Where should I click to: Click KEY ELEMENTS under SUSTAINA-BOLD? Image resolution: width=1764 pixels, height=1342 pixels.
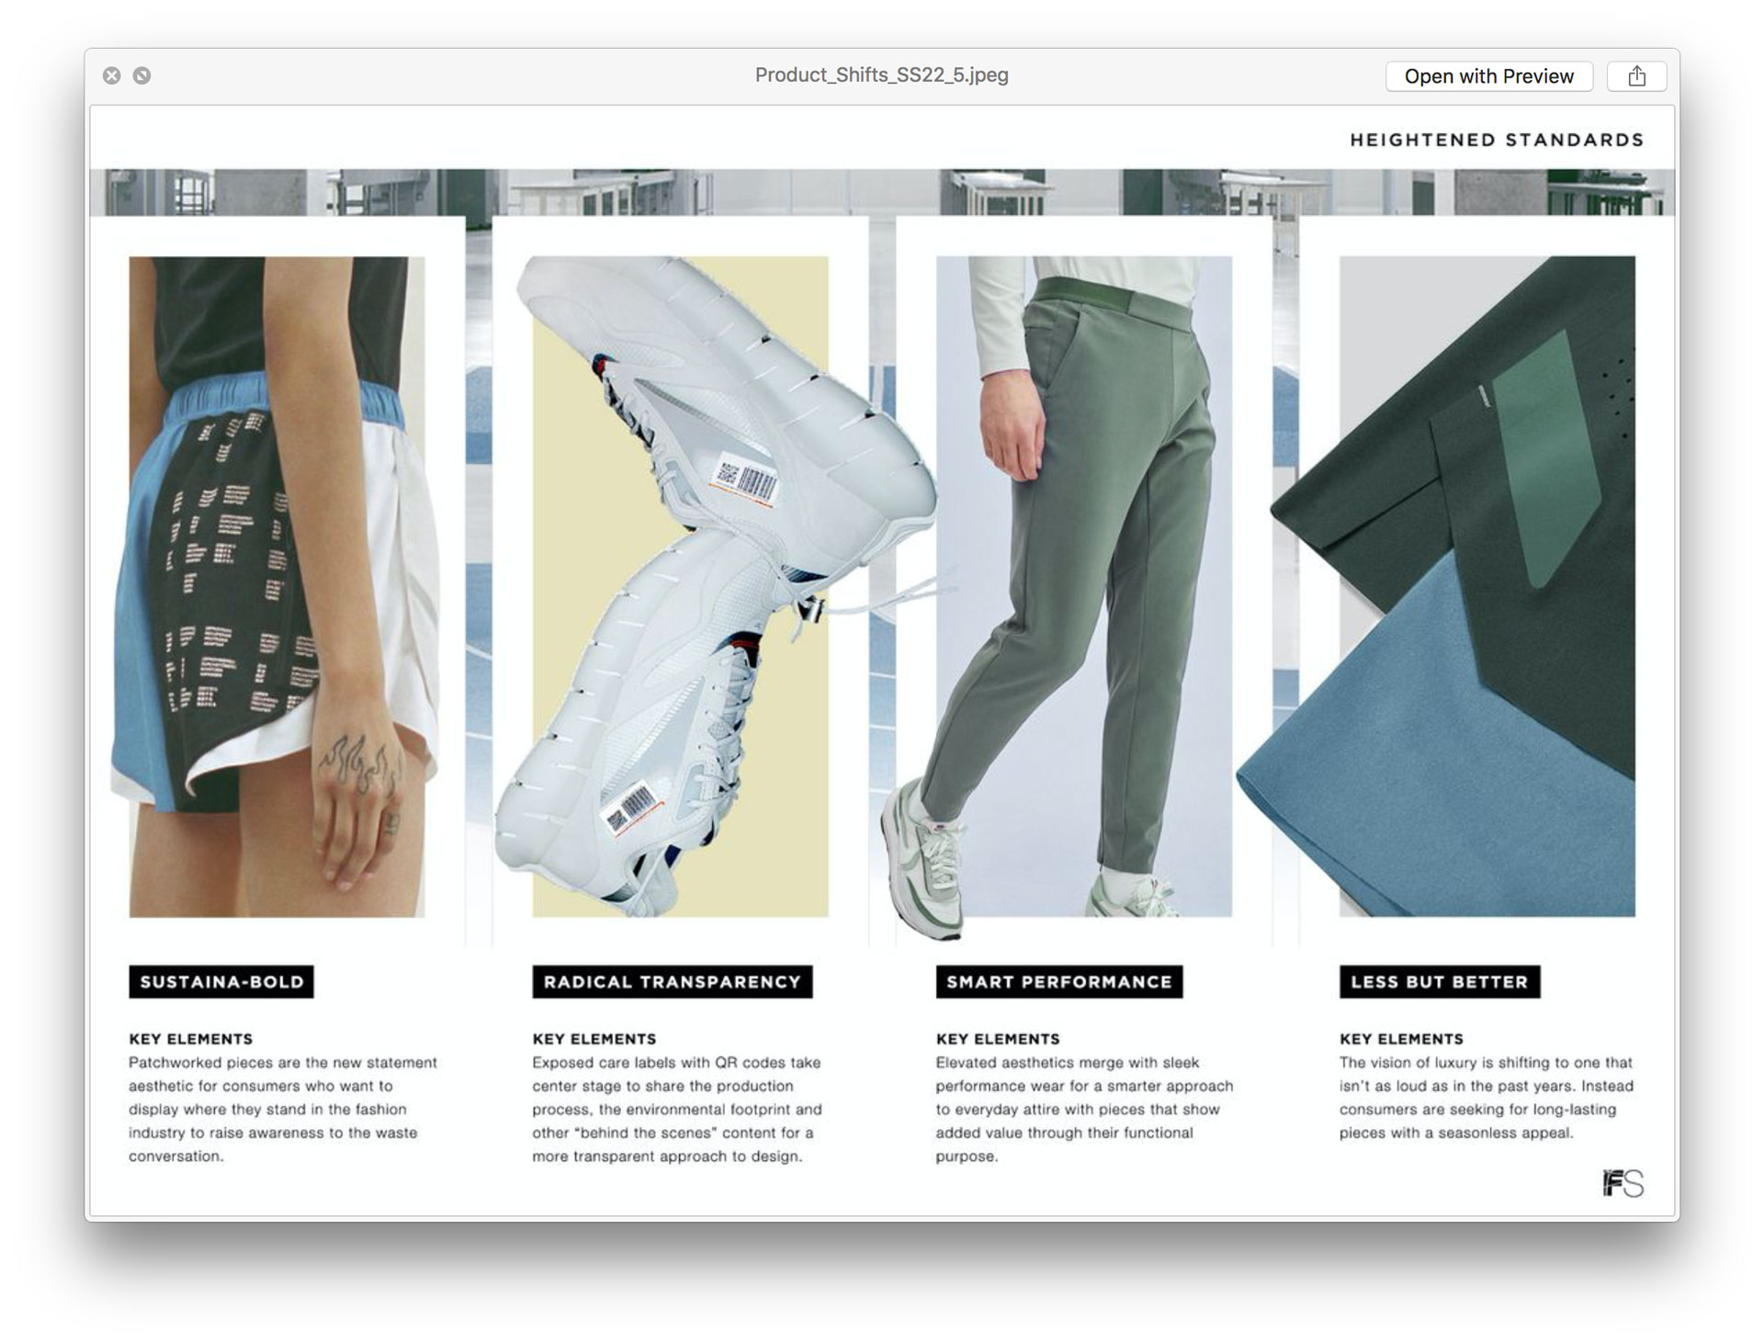tap(191, 1039)
